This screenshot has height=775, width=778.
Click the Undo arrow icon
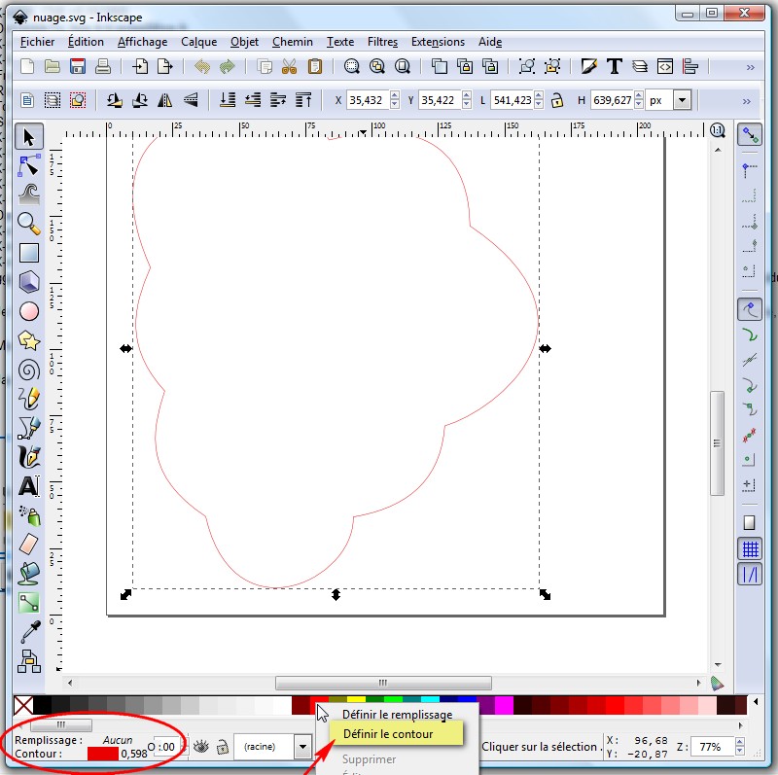202,66
